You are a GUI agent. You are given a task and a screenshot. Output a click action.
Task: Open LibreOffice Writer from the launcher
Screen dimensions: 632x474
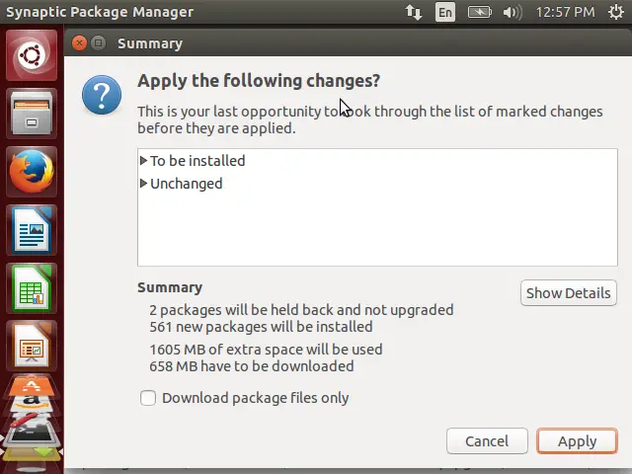(32, 230)
